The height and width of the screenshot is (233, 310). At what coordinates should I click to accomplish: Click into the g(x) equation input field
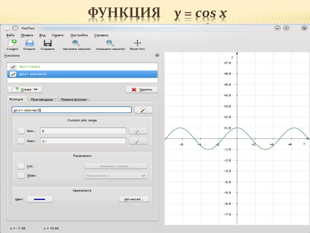pyautogui.click(x=71, y=110)
